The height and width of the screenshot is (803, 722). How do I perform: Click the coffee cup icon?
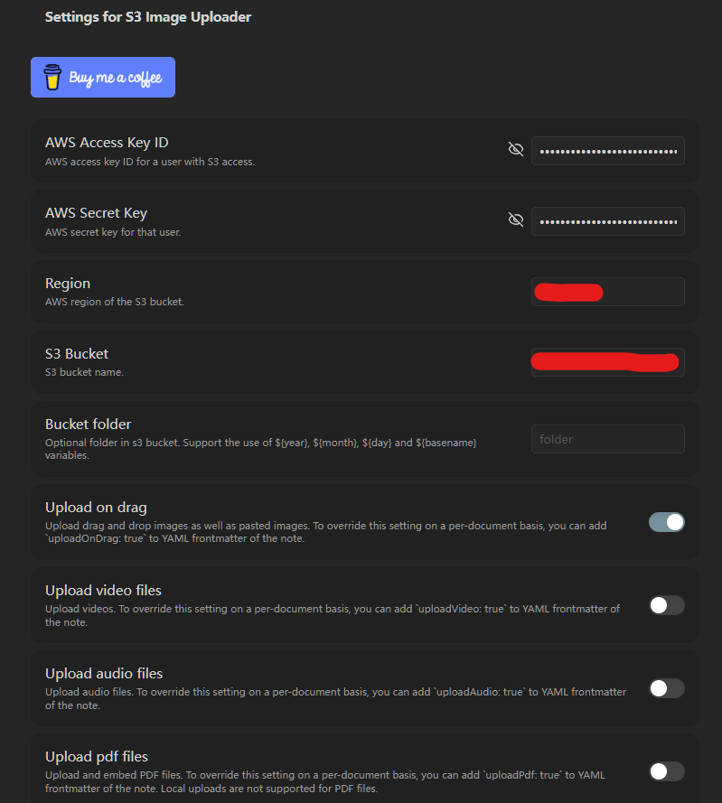[x=52, y=78]
